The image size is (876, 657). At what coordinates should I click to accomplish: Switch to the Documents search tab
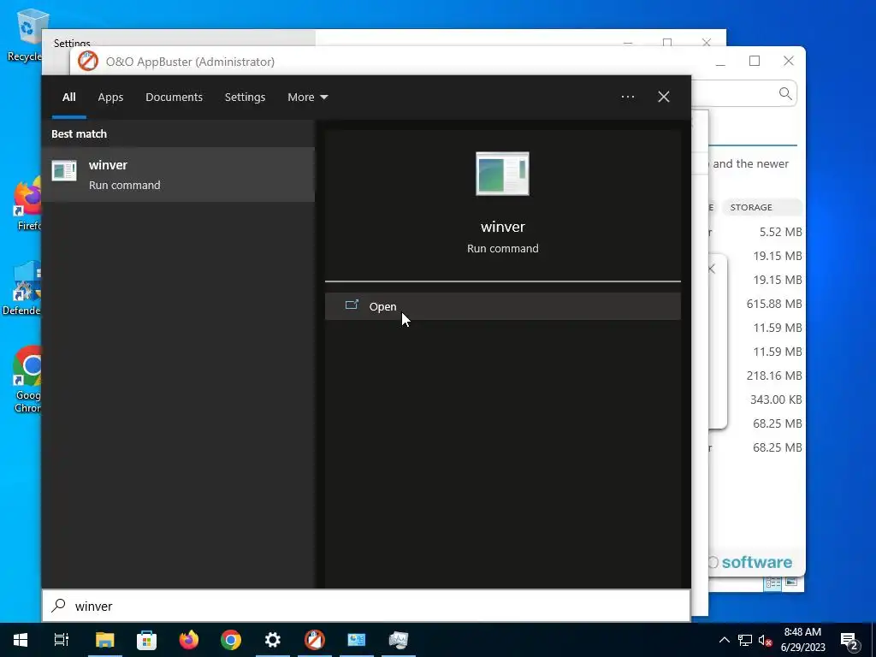(174, 98)
